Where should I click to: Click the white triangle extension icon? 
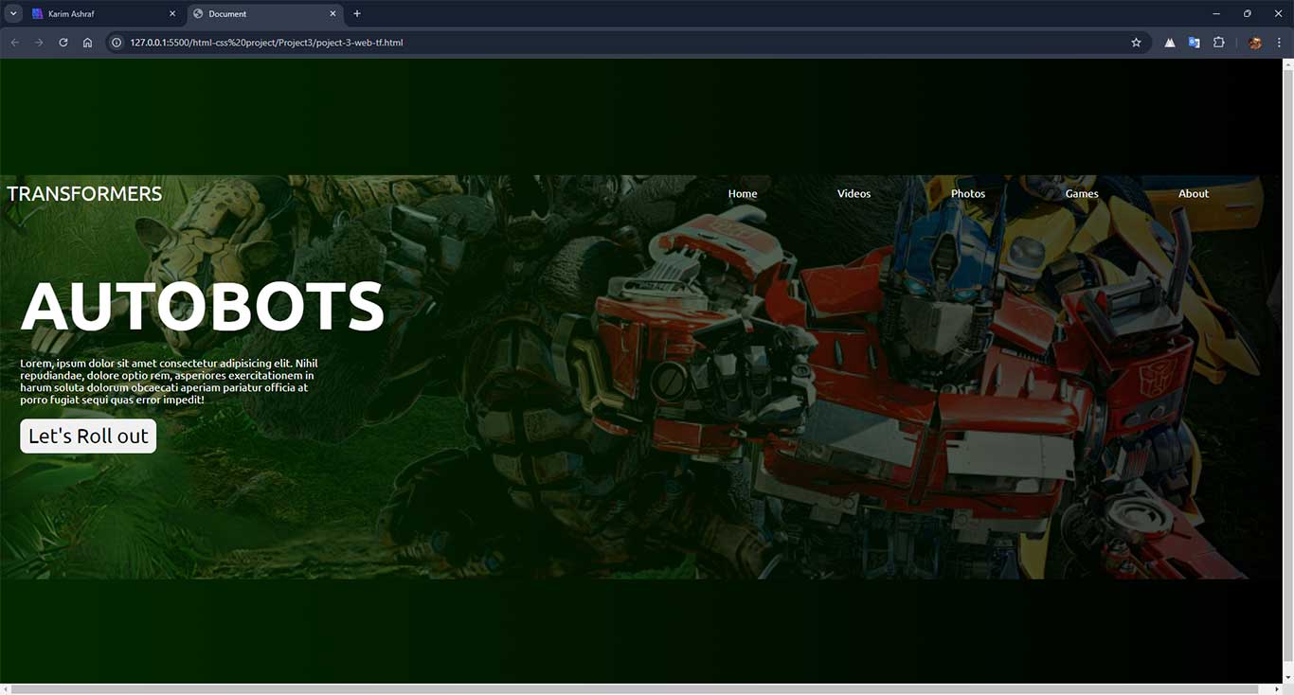pos(1170,43)
